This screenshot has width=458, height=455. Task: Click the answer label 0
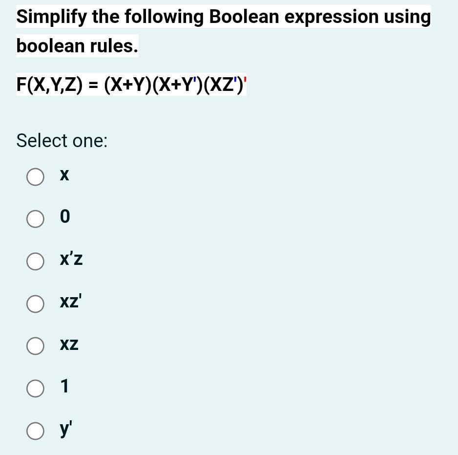(x=64, y=217)
